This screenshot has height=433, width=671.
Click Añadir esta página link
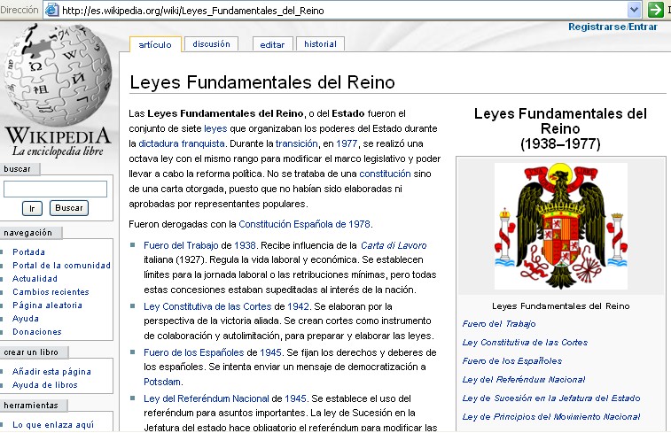coord(51,371)
